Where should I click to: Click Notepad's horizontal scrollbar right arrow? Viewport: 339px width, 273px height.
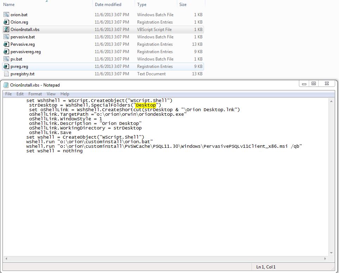(325, 259)
